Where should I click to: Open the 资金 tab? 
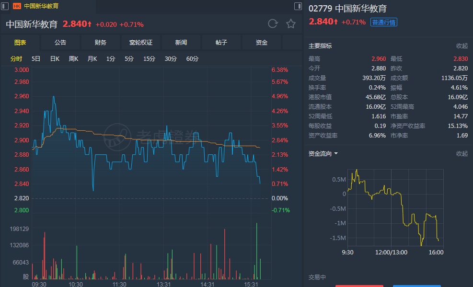point(262,43)
